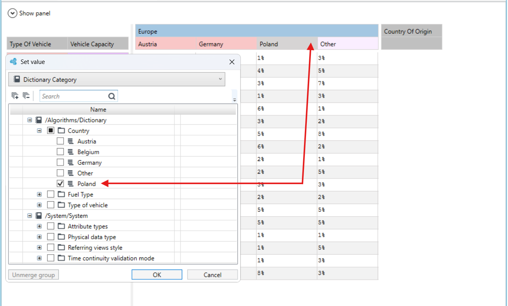Uncheck the Poland checkbox in the tree
This screenshot has height=306, width=508.
60,184
